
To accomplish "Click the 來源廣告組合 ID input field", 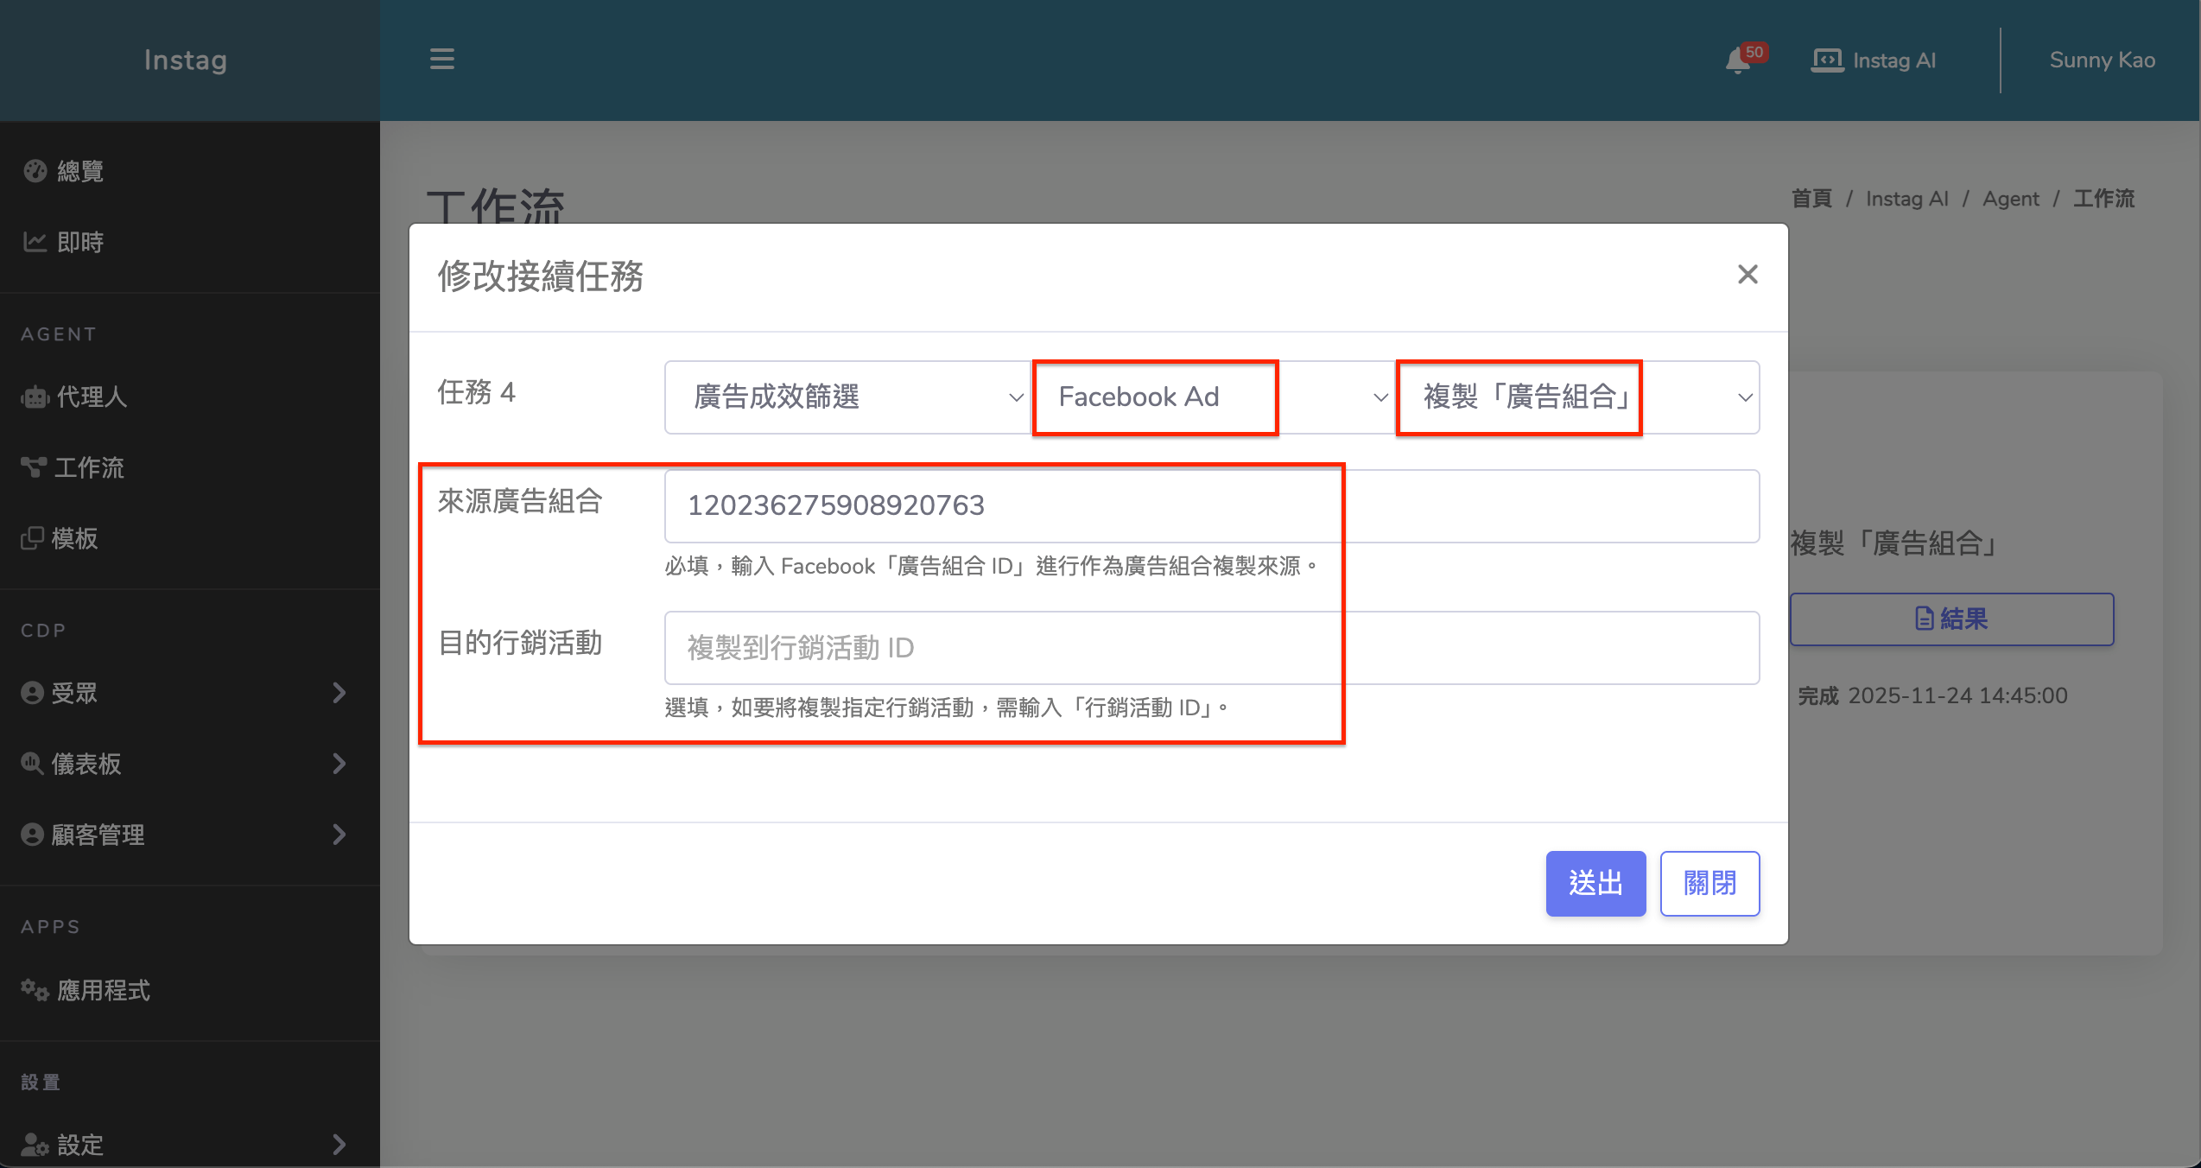I will coord(1211,506).
